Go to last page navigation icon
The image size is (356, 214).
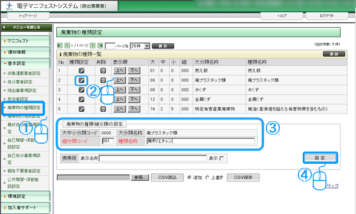pos(100,46)
